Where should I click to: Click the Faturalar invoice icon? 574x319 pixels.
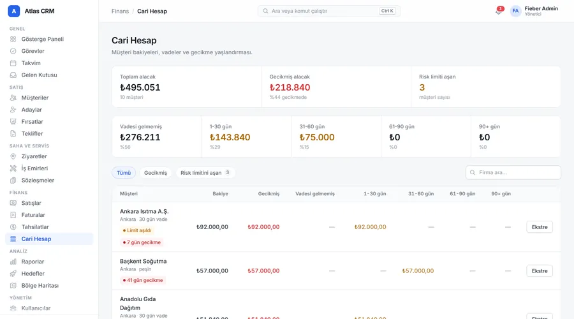13,215
